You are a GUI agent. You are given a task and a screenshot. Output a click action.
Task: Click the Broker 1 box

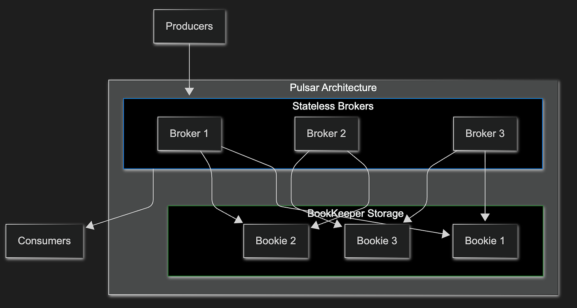coord(189,134)
